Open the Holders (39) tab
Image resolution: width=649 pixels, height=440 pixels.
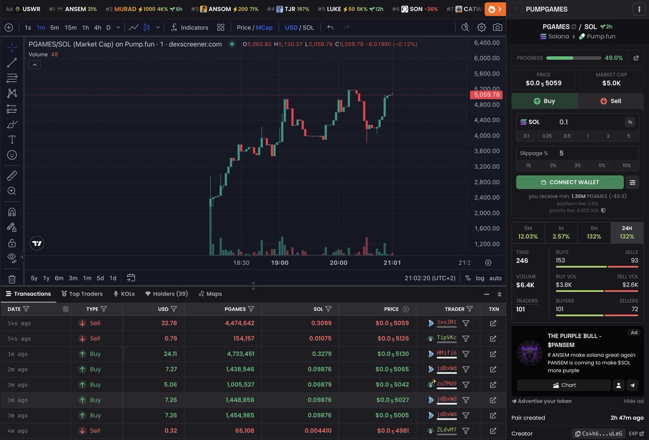point(167,294)
